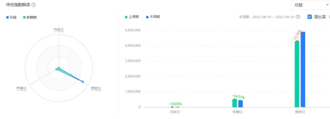Click the dropdown chevron arrow at top right
The height and width of the screenshot is (119, 330).
(x=327, y=5)
